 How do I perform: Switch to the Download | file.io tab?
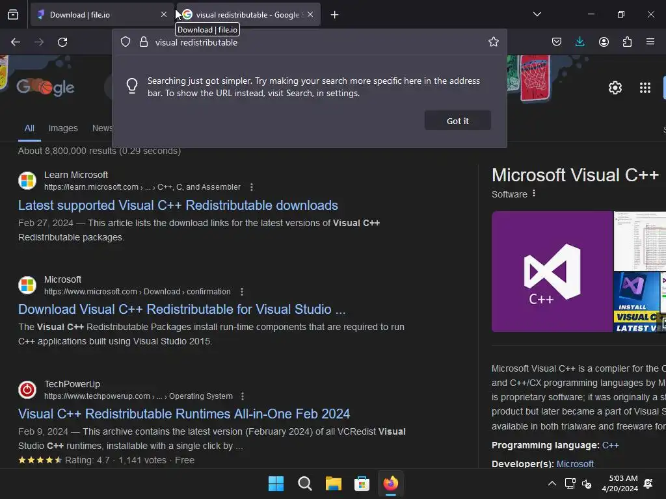click(x=102, y=15)
